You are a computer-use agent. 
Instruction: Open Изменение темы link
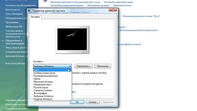click(122, 6)
